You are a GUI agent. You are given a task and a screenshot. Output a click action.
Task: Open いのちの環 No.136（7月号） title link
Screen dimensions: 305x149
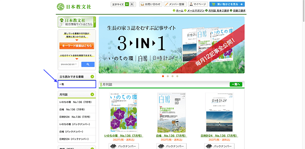tap(124, 136)
